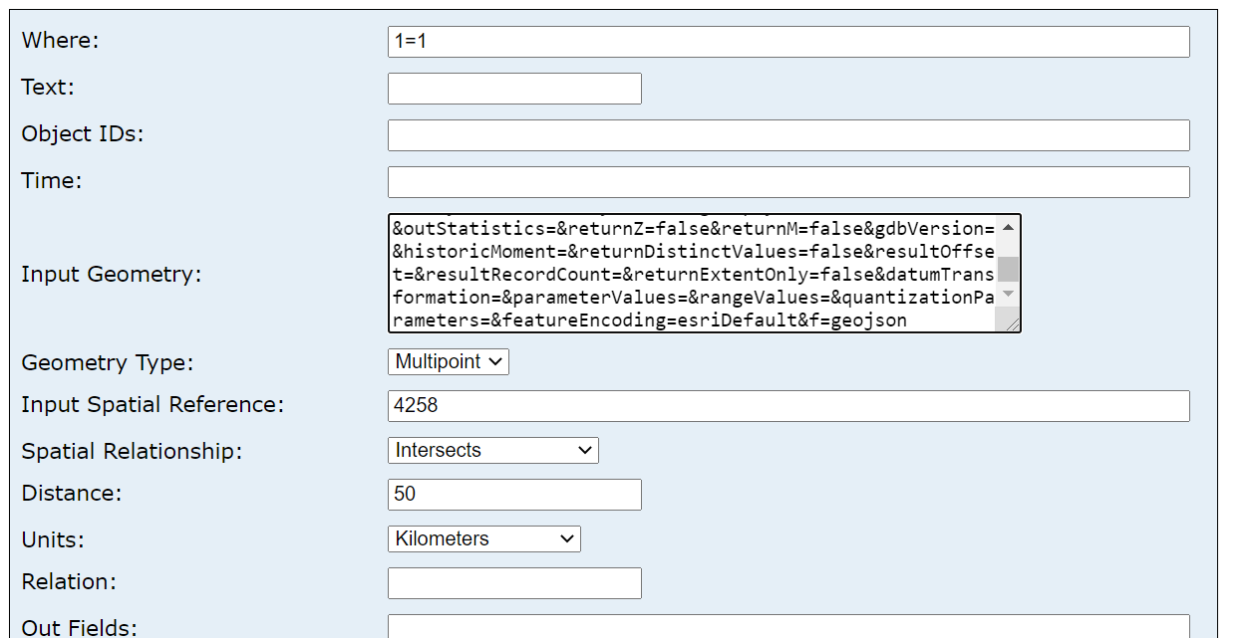The image size is (1249, 638).
Task: Select the empty Text input field
Action: [513, 88]
